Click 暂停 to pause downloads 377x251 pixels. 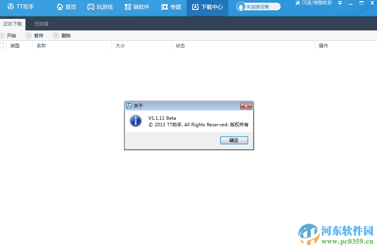coord(35,35)
